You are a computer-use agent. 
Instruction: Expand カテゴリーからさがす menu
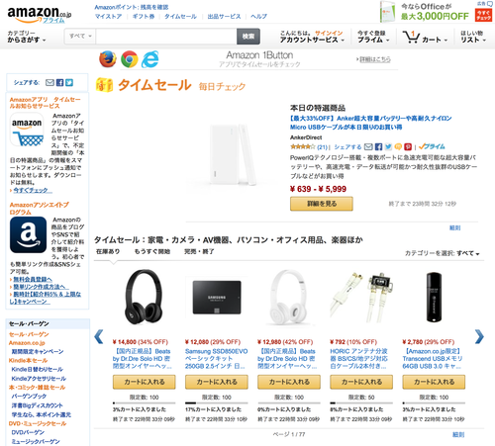click(x=27, y=37)
